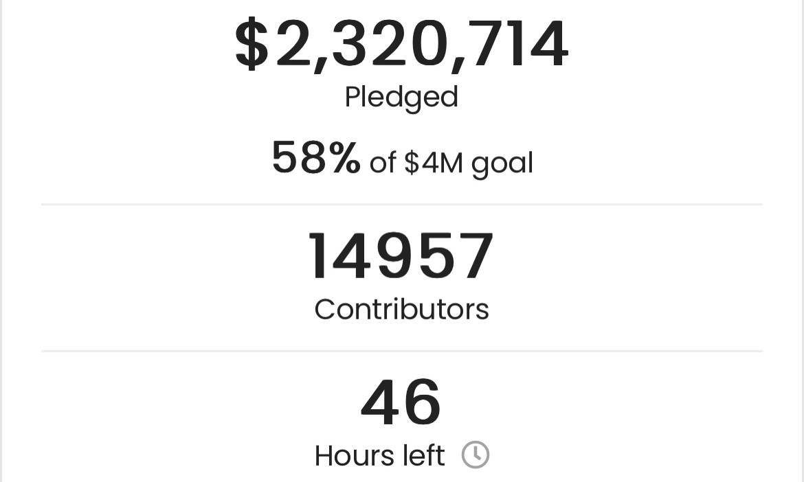Click the left border of the stats card
The image size is (804, 482).
1,240
